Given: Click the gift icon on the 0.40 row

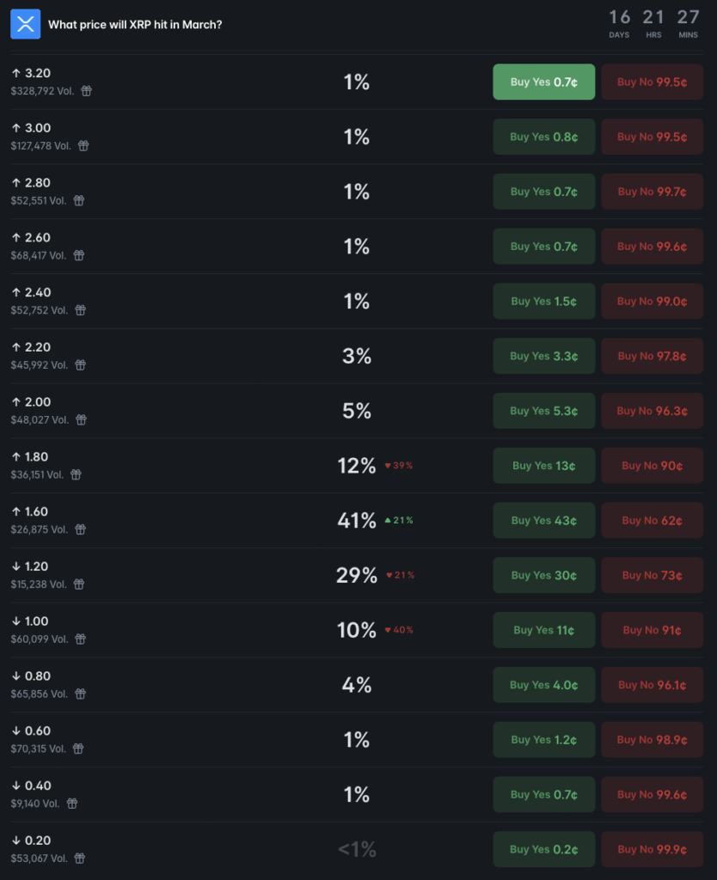Looking at the screenshot, I should [73, 805].
